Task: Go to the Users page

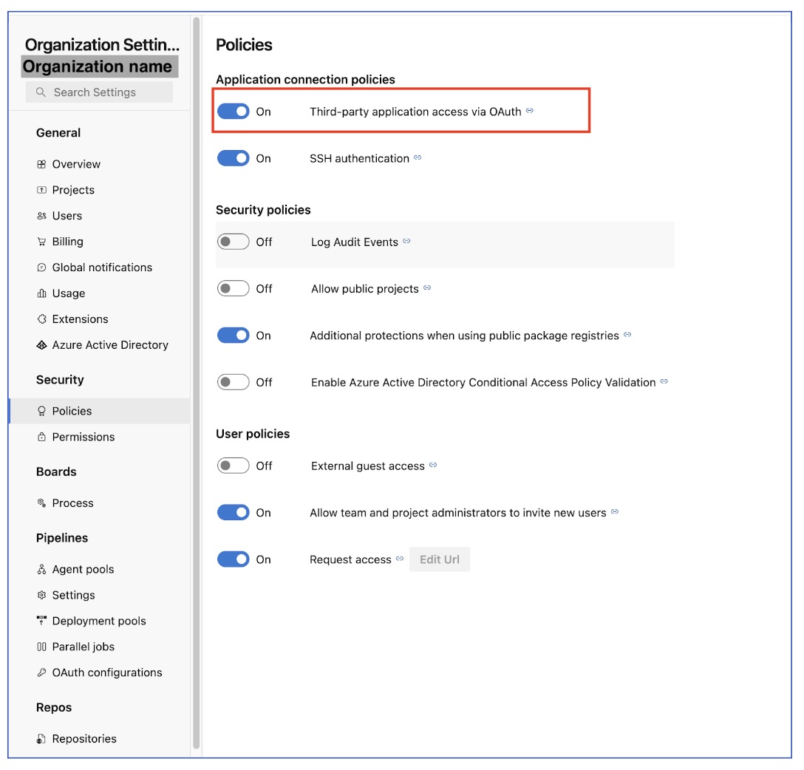Action: [x=100, y=216]
